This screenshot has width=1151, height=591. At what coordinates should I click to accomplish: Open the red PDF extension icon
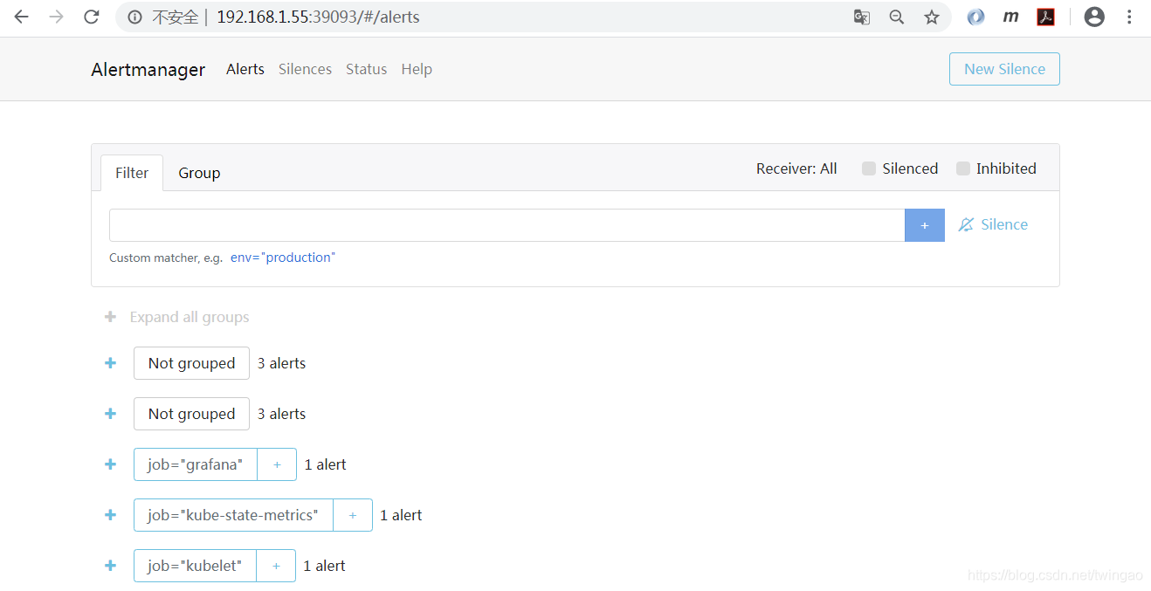click(x=1046, y=17)
